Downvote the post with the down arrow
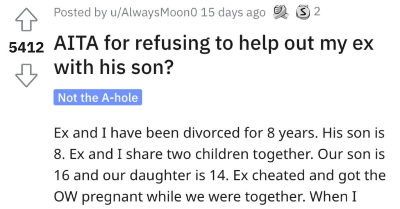The height and width of the screenshot is (209, 400). 26,75
